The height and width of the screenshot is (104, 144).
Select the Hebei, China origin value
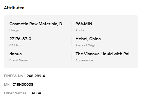[88, 39]
